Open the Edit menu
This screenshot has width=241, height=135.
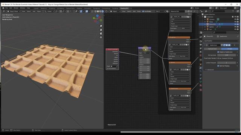click(11, 8)
